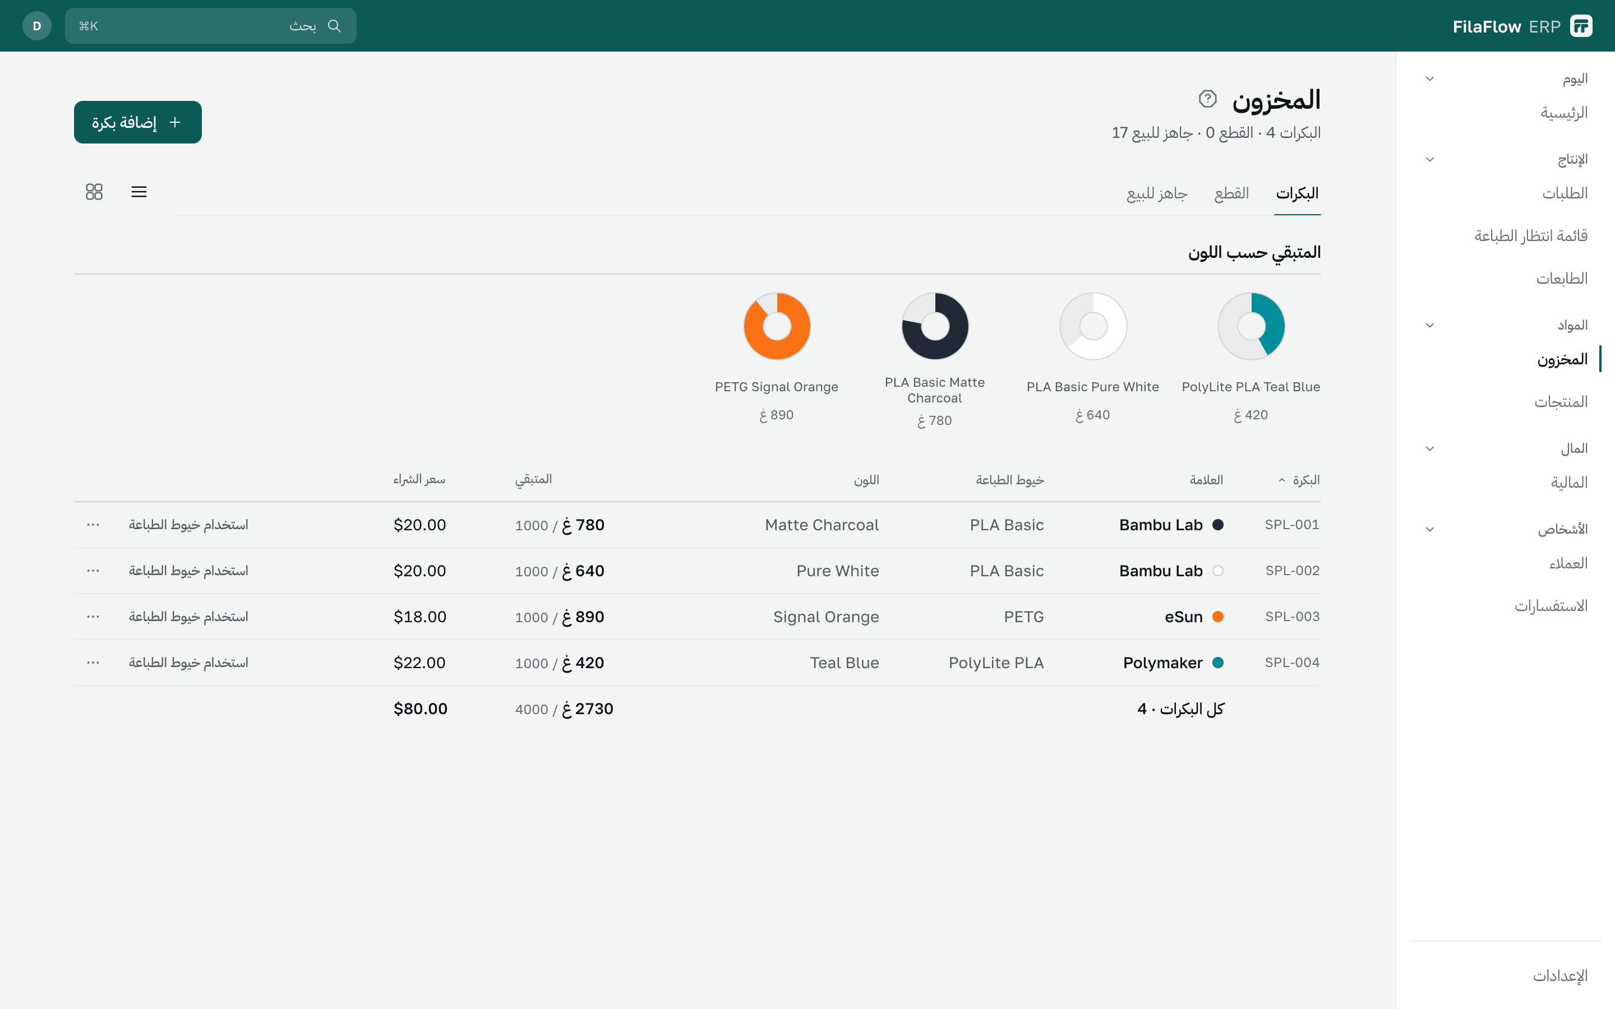Focus the بحث search field

click(x=210, y=26)
